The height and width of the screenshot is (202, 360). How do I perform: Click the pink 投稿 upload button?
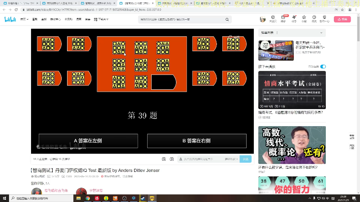tap(342, 19)
